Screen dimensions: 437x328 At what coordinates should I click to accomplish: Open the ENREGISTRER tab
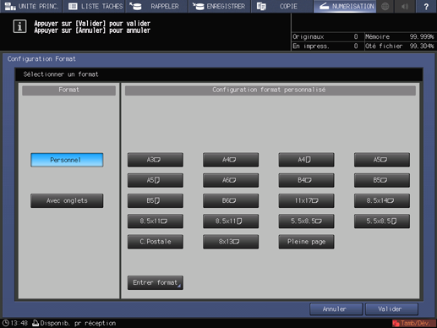click(x=220, y=6)
